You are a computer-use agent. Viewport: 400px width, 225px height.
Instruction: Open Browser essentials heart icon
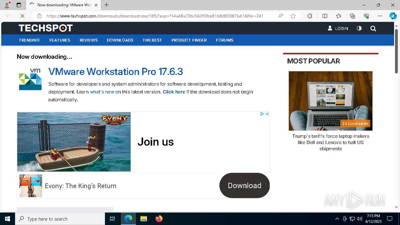(x=366, y=16)
